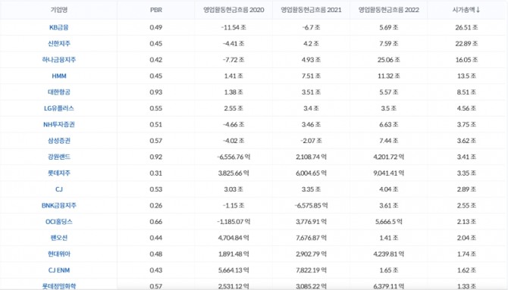
Task: Click the CJ ENM company link
Action: pyautogui.click(x=59, y=270)
